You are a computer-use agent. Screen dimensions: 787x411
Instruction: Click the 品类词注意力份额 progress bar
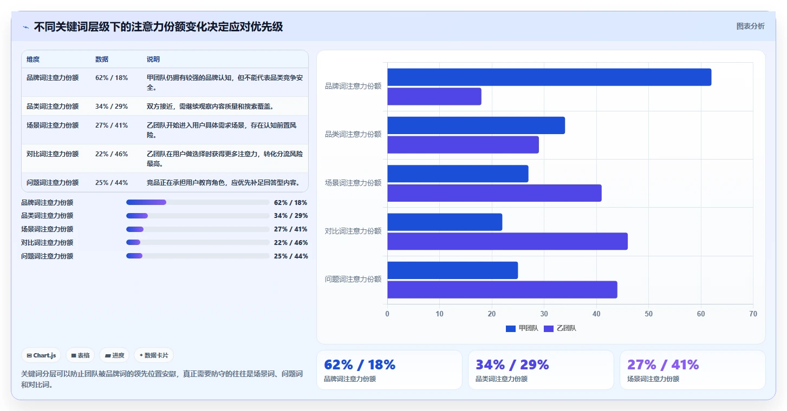[x=198, y=216]
